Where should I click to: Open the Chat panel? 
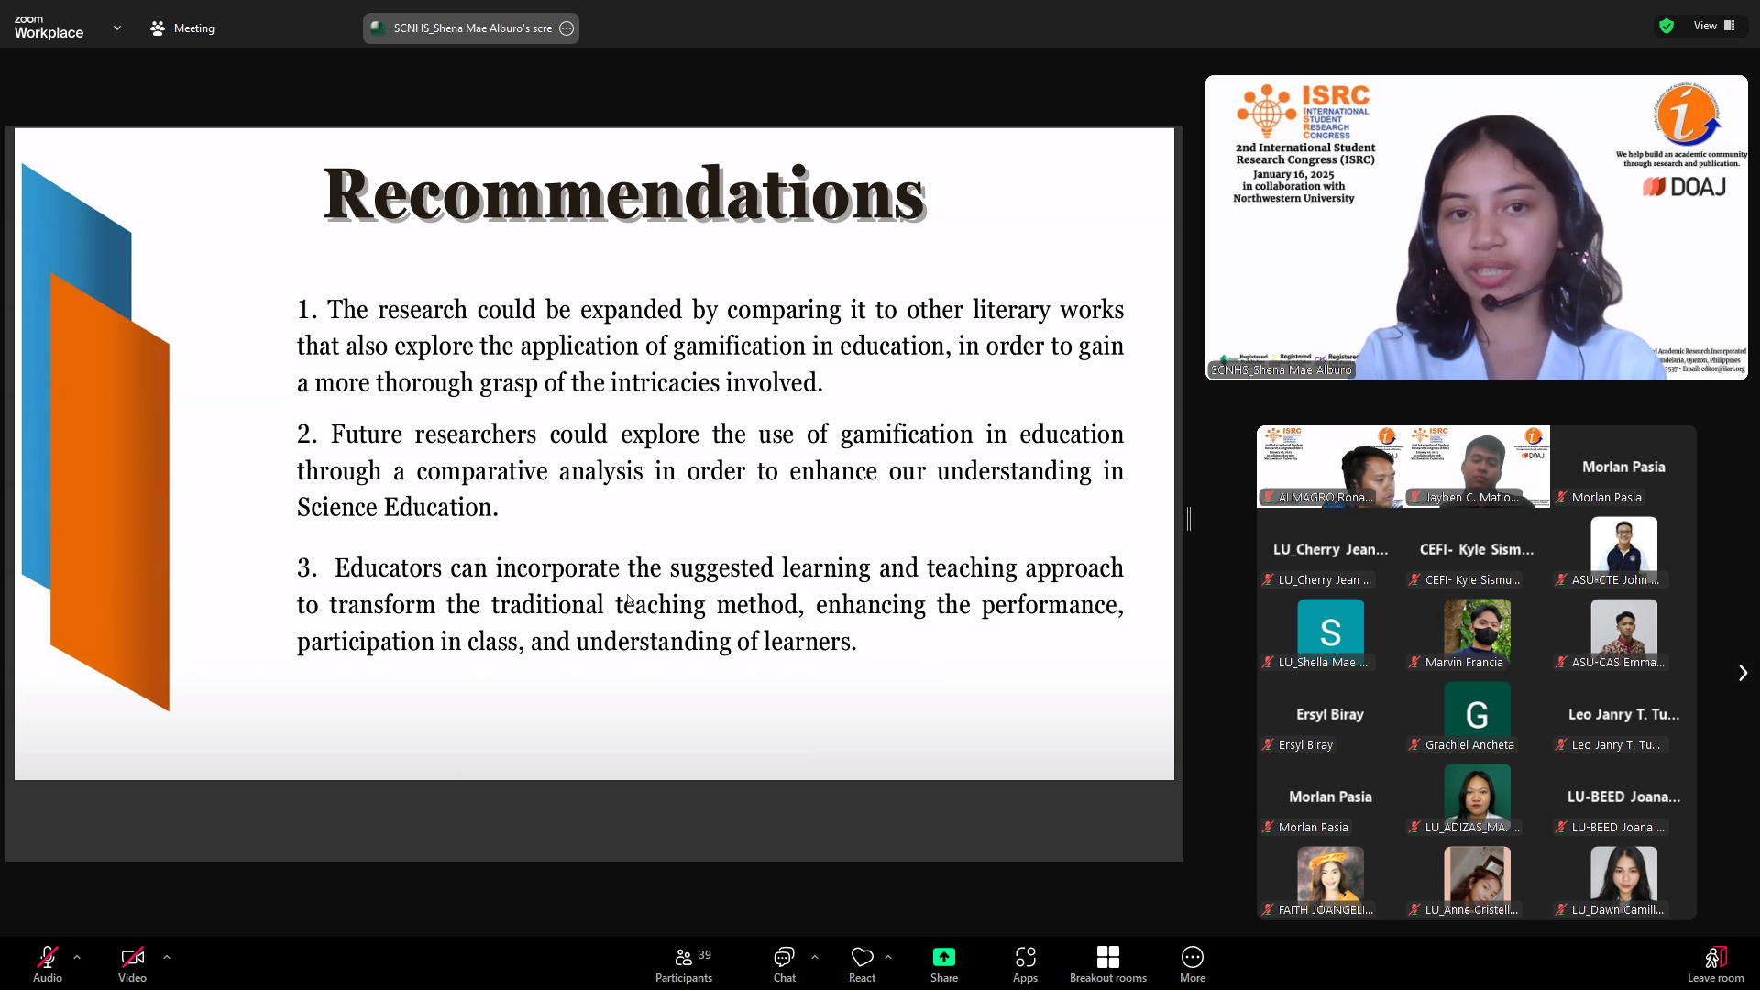[784, 964]
